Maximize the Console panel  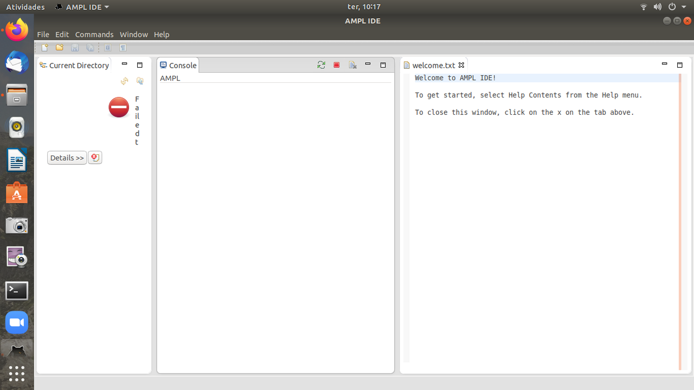click(383, 65)
